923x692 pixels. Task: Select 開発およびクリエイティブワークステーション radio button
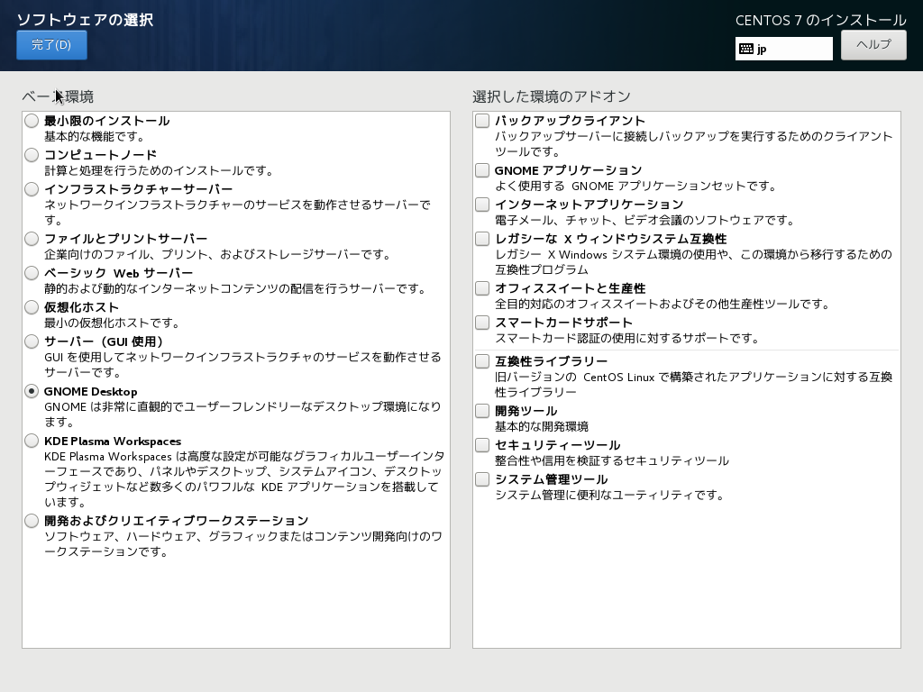point(32,521)
